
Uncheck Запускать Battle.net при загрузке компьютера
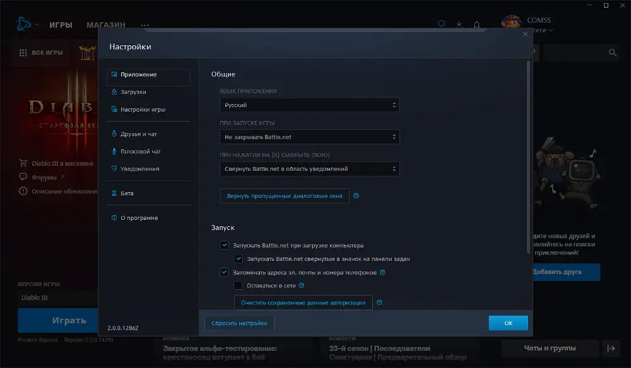pyautogui.click(x=224, y=246)
